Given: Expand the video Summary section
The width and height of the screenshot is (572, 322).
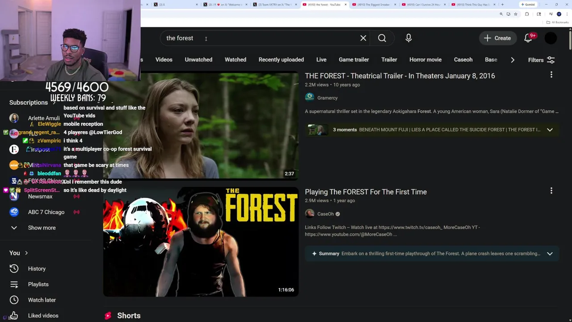Looking at the screenshot, I should click(x=550, y=254).
